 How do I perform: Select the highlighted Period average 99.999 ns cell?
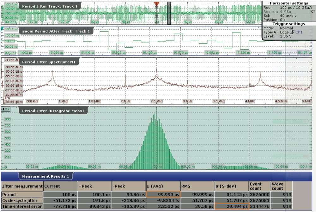(163, 194)
